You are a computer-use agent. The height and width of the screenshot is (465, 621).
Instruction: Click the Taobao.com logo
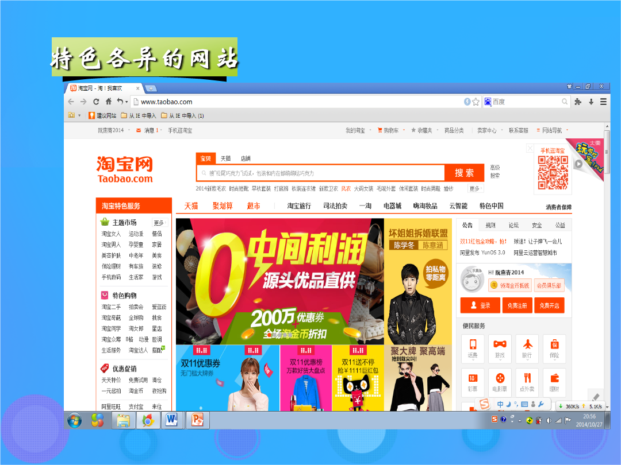click(125, 169)
